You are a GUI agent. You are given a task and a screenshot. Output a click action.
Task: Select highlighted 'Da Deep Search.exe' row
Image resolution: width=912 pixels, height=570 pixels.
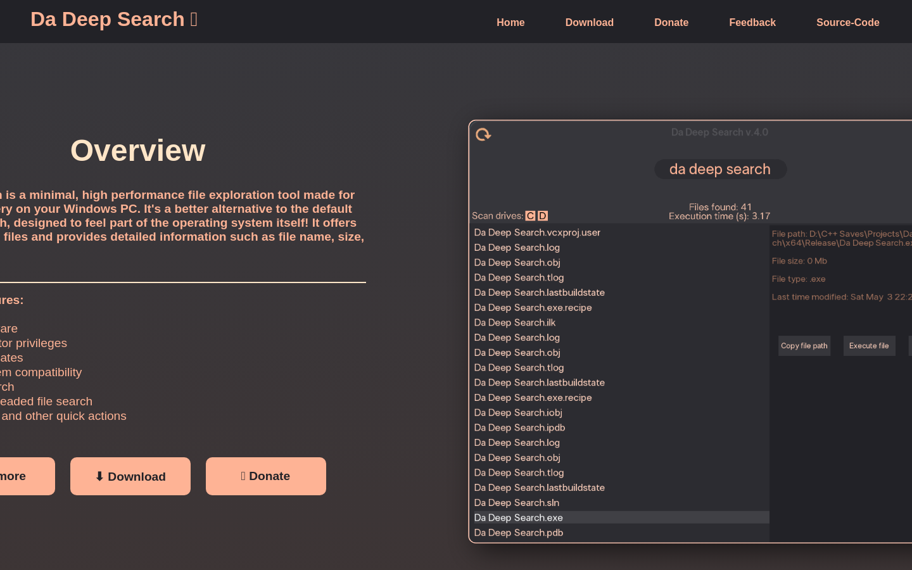click(621, 517)
